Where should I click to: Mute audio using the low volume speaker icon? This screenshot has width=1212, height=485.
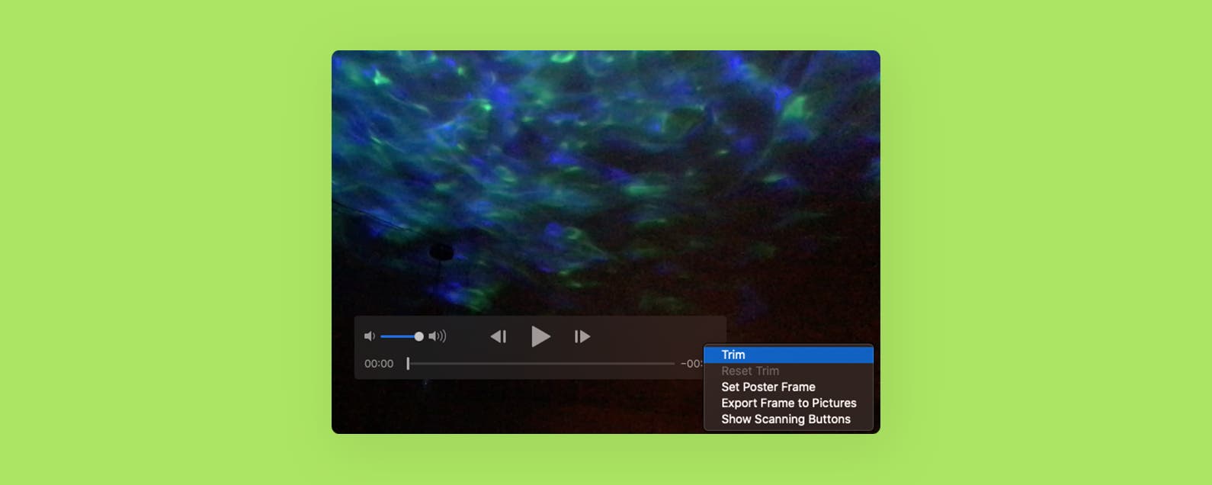pos(370,336)
